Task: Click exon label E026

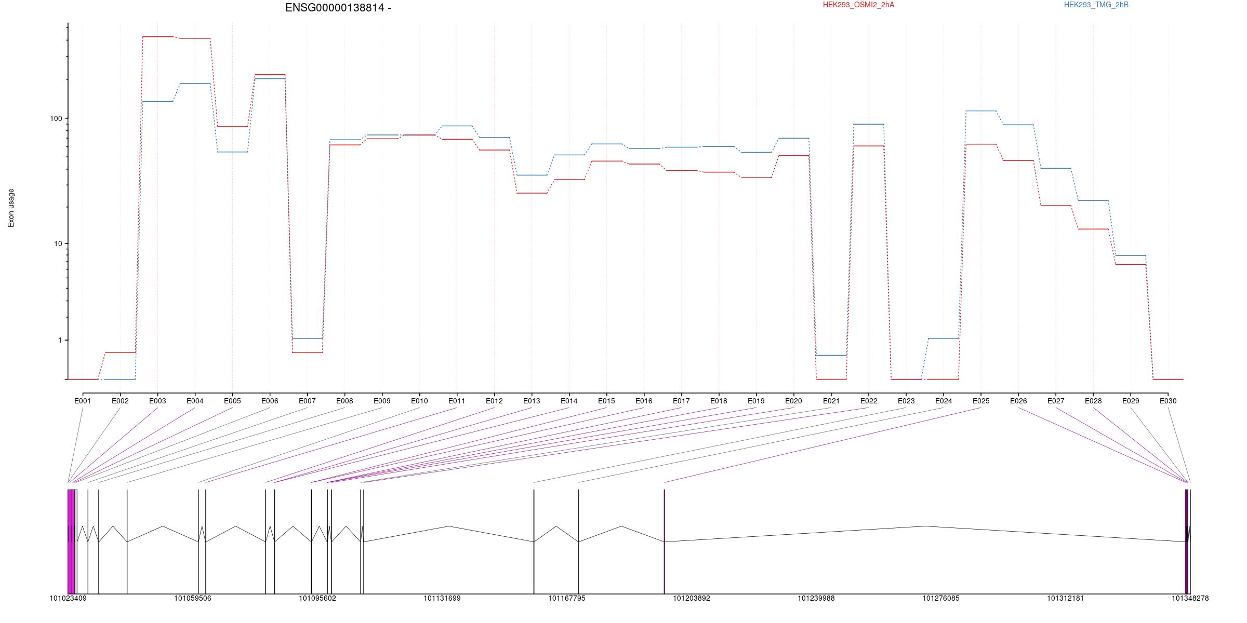Action: click(x=1018, y=401)
